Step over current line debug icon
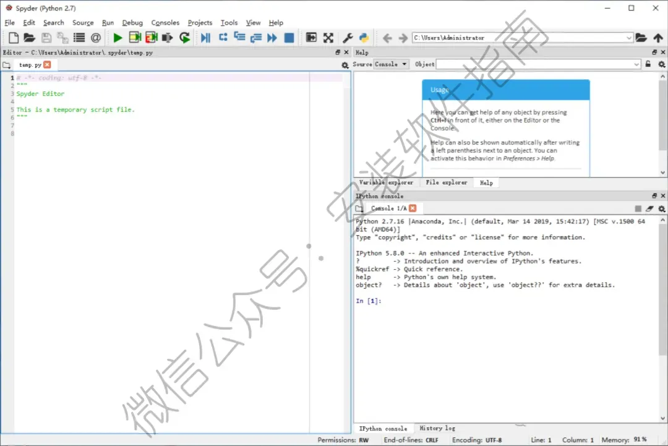Screen dimensions: 668x446 (223, 38)
